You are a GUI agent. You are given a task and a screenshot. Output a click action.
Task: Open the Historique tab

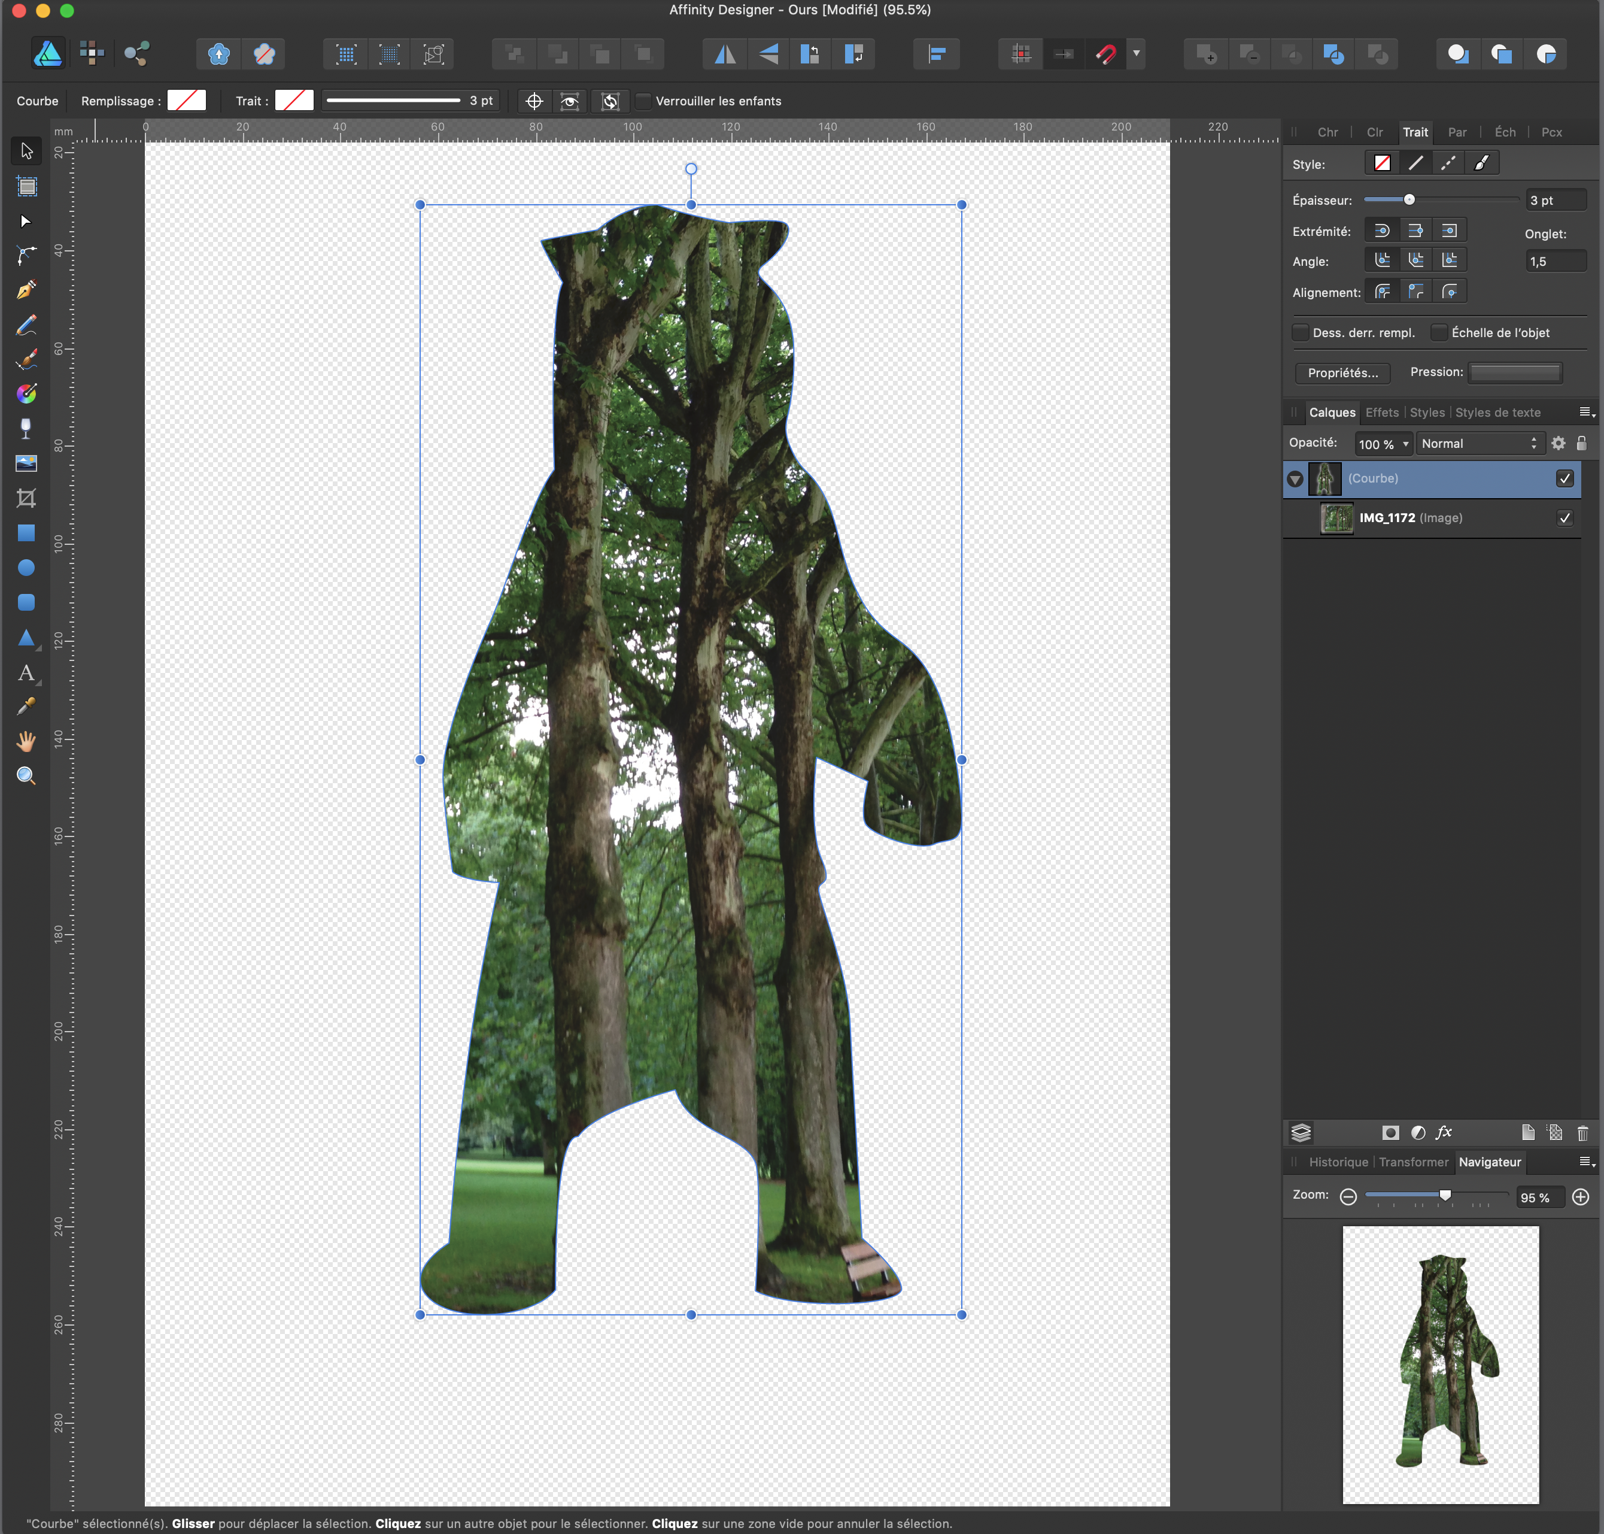point(1338,1162)
